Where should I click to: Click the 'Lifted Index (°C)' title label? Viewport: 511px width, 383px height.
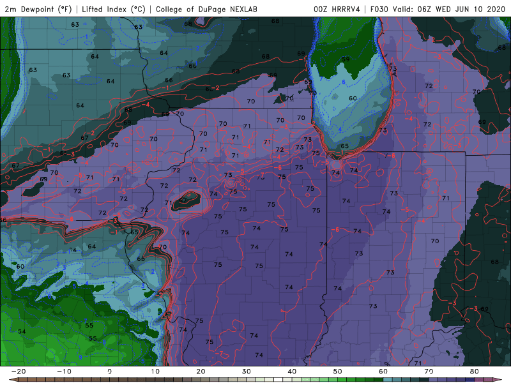point(114,9)
